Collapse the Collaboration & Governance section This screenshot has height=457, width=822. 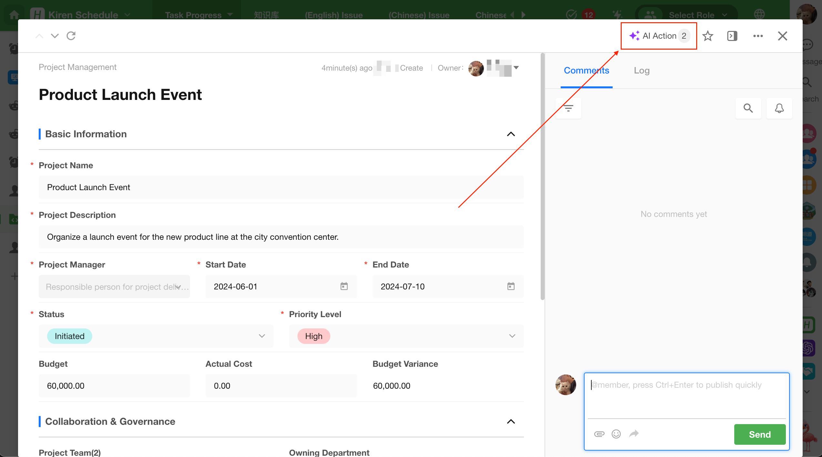pos(511,422)
